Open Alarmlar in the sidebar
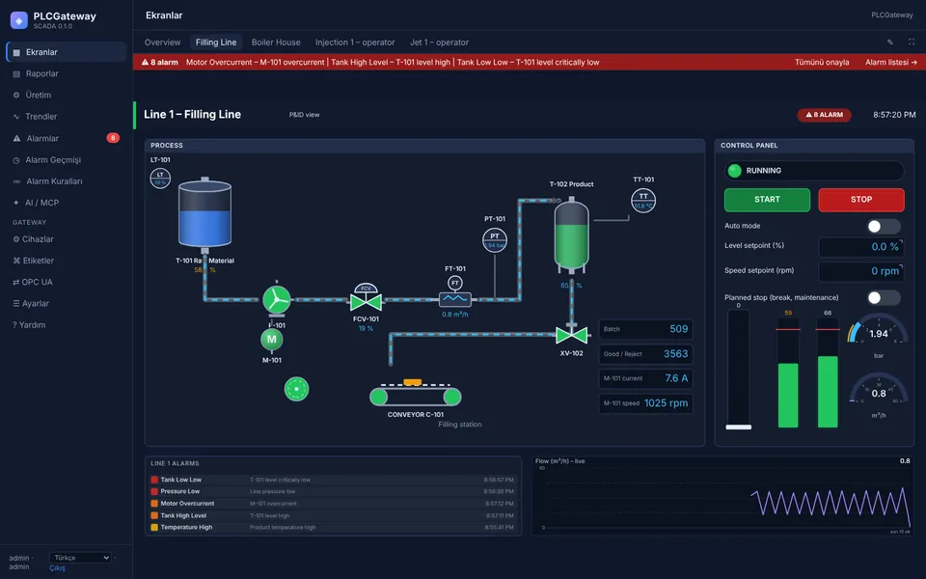The height and width of the screenshot is (579, 926). pyautogui.click(x=67, y=138)
